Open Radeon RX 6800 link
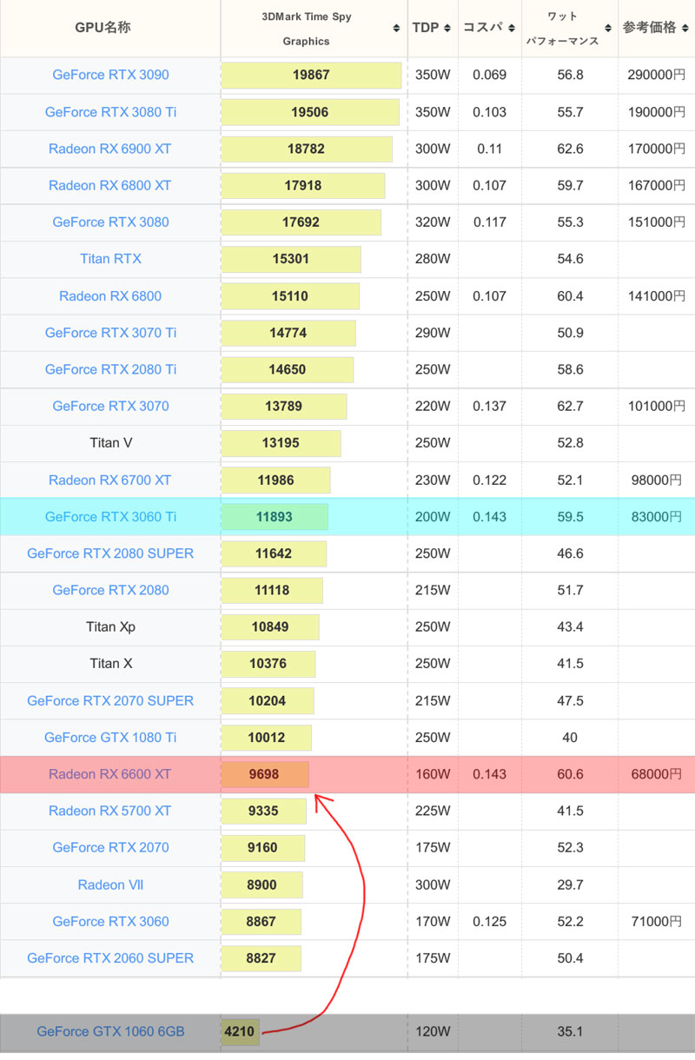 [x=110, y=295]
